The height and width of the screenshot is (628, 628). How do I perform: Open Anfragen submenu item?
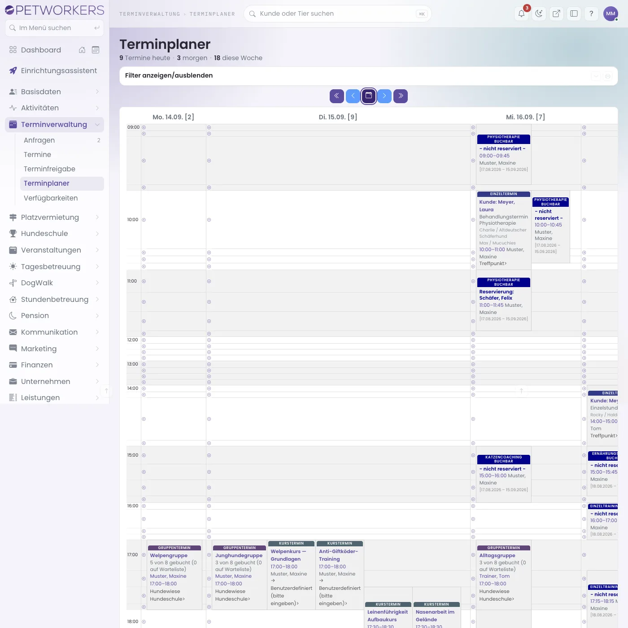62,140
